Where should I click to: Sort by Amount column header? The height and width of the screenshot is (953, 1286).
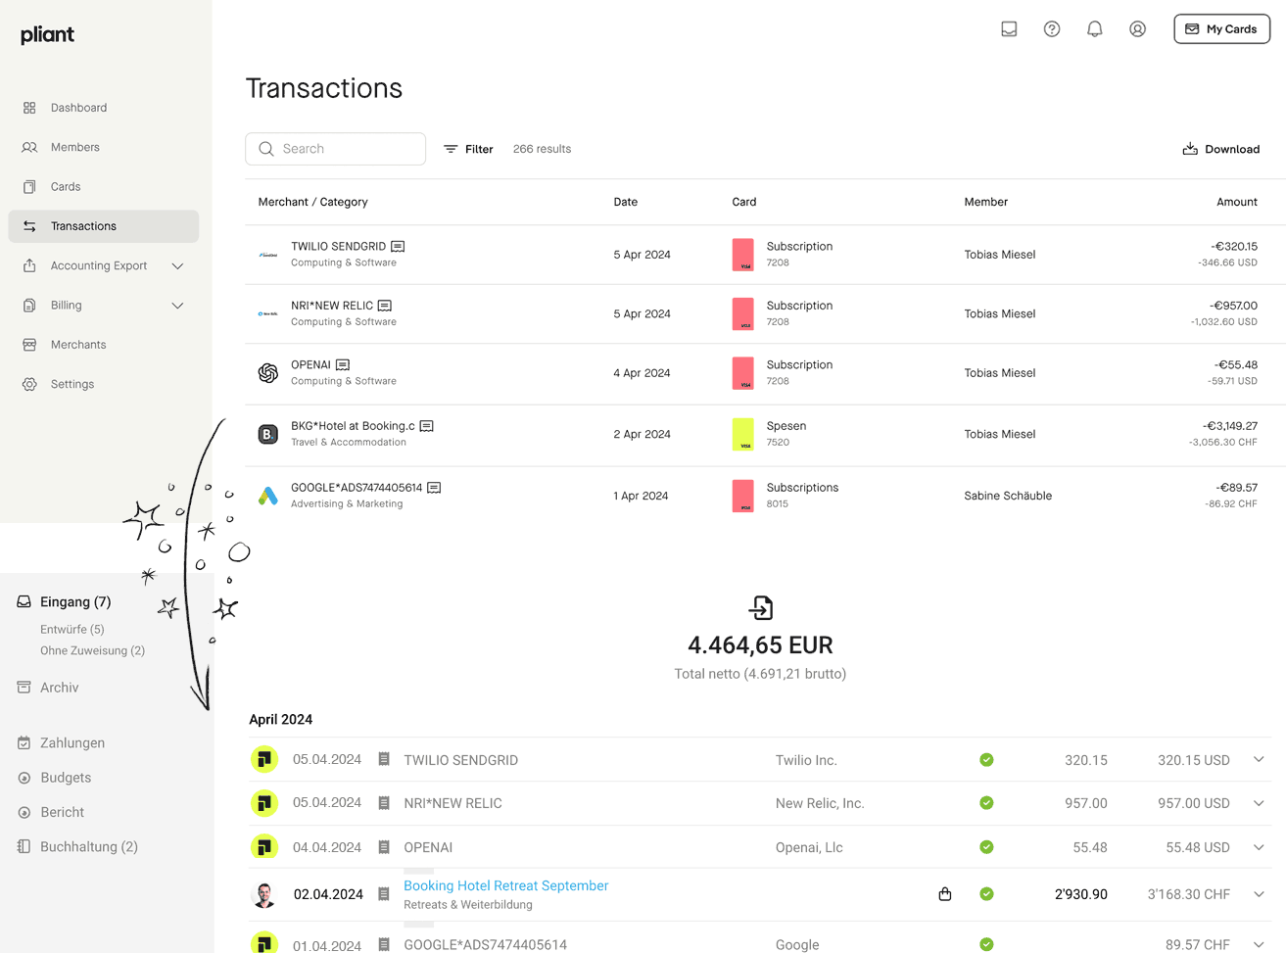point(1237,202)
